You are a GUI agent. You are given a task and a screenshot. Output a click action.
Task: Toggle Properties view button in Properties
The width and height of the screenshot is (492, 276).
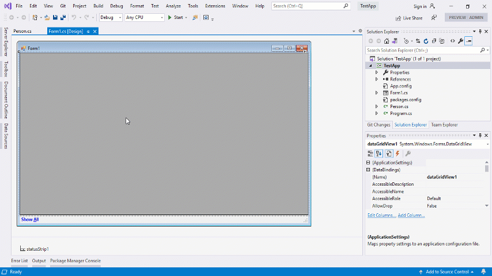click(x=389, y=154)
